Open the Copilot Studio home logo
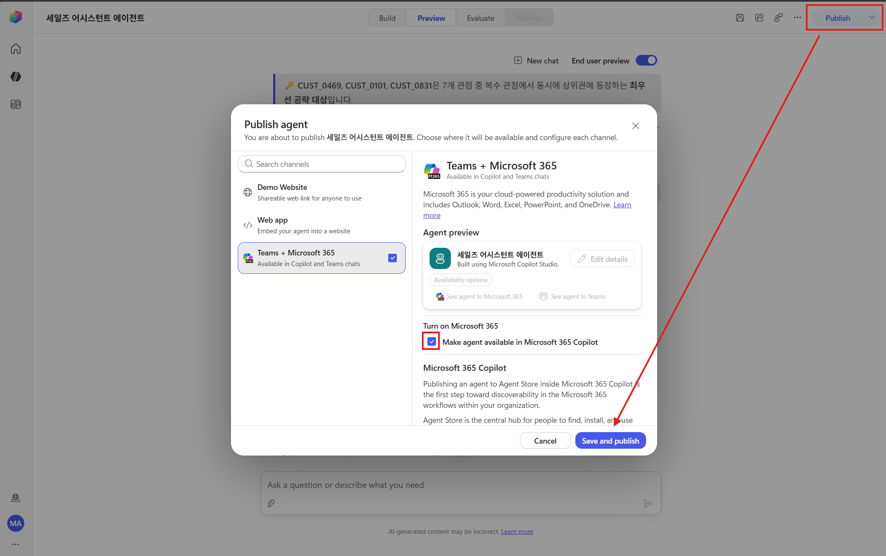The width and height of the screenshot is (886, 556). 16,17
